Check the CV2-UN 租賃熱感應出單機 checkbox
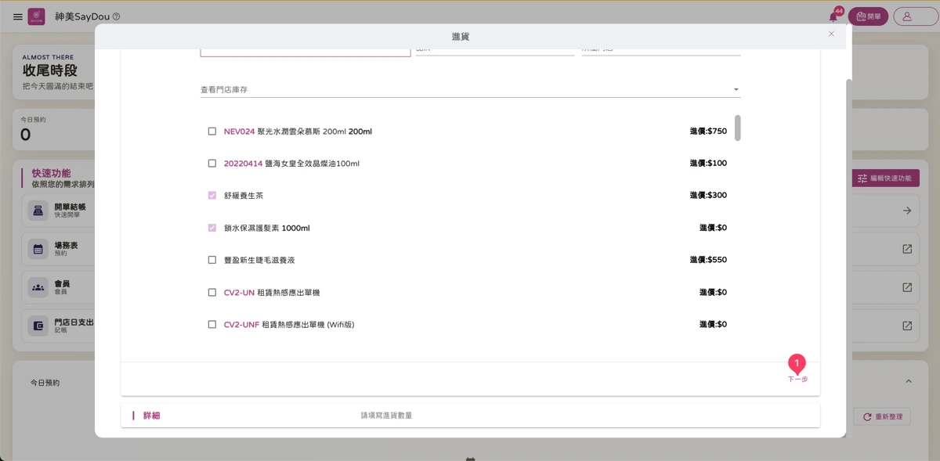The width and height of the screenshot is (940, 461). (x=211, y=293)
